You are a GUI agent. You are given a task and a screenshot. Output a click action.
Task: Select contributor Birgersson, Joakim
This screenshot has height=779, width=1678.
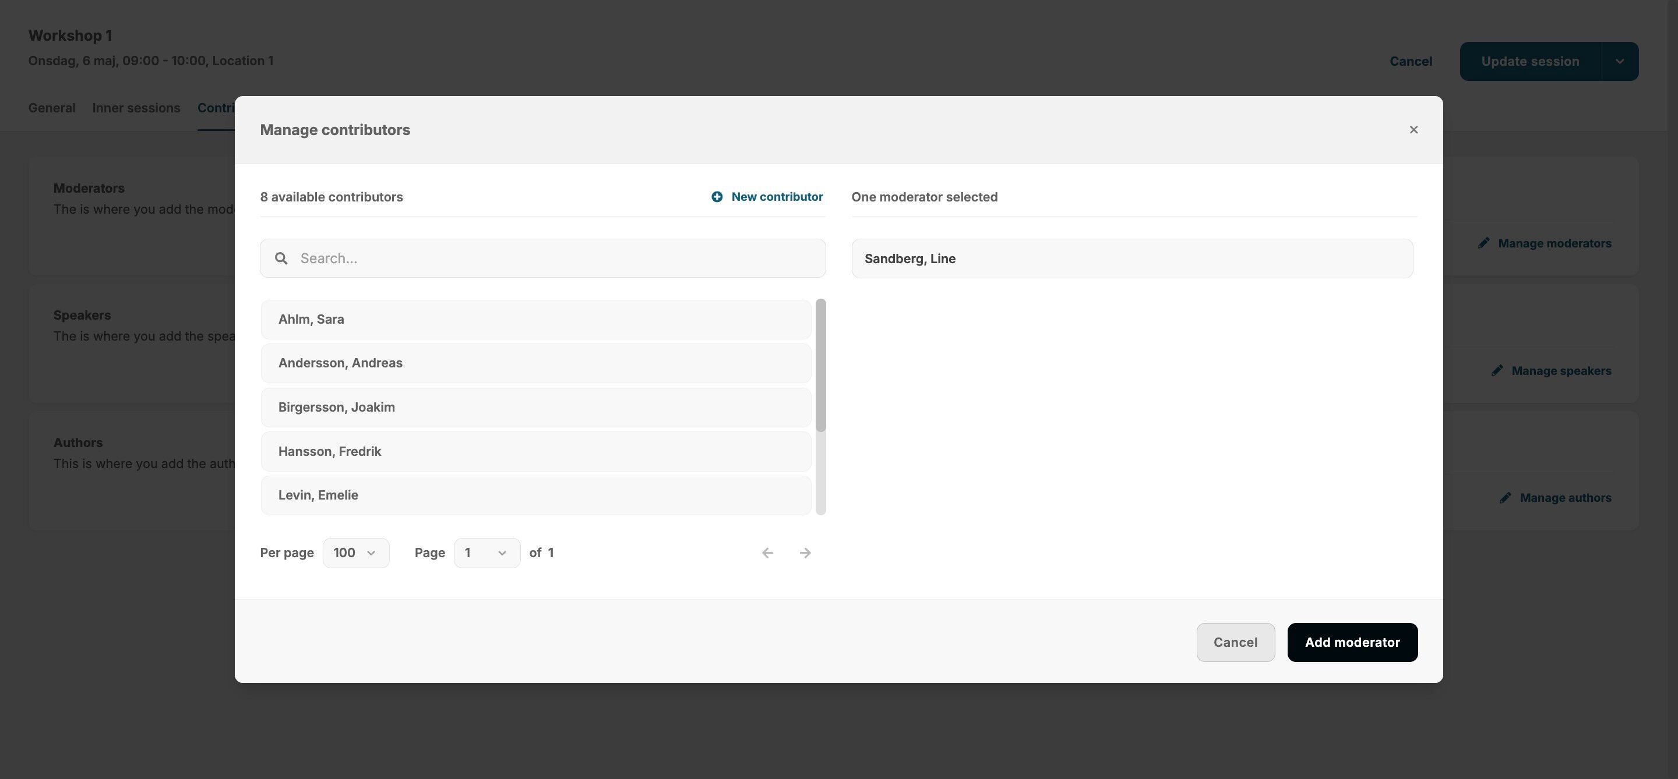(535, 408)
